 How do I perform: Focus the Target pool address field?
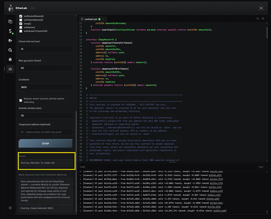click(x=46, y=132)
